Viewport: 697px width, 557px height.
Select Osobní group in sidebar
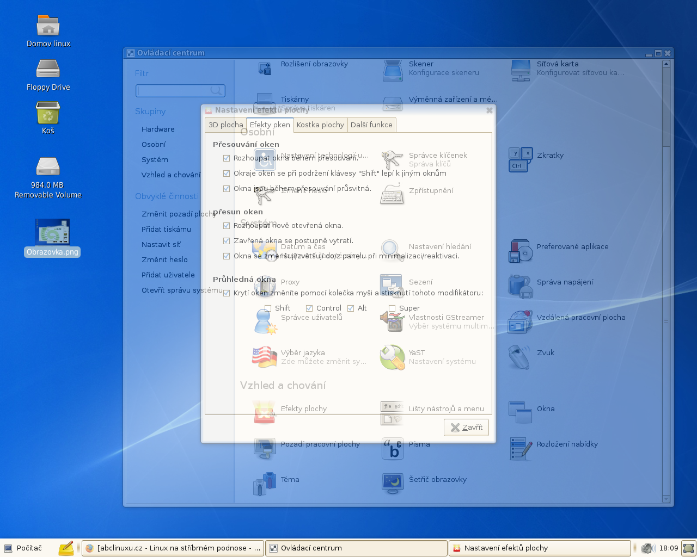click(x=154, y=145)
